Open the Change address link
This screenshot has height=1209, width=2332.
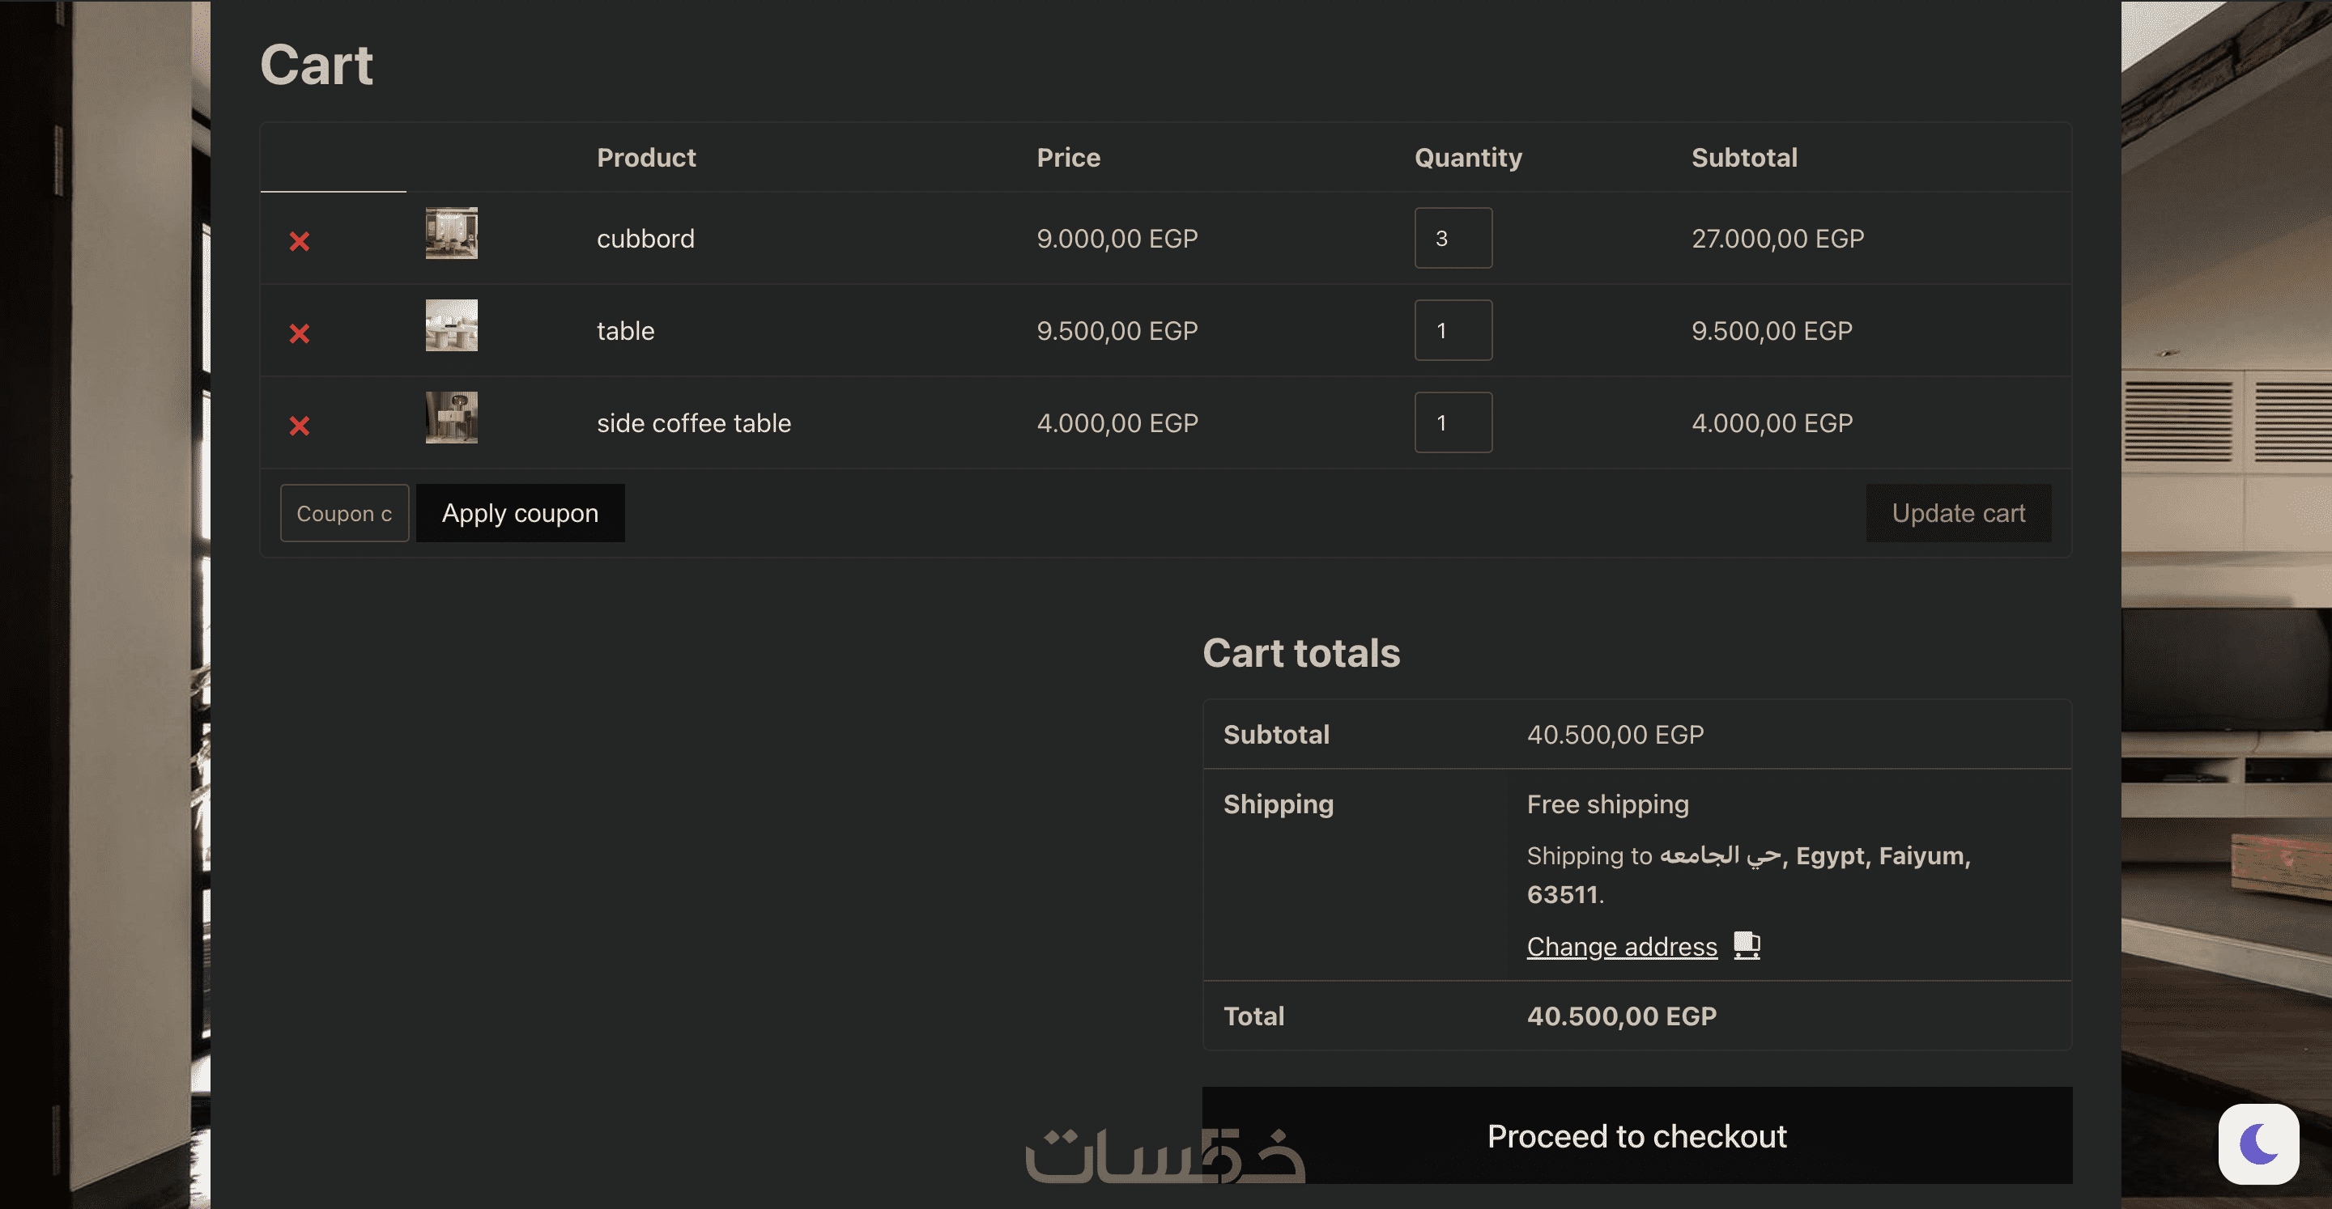pyautogui.click(x=1621, y=947)
